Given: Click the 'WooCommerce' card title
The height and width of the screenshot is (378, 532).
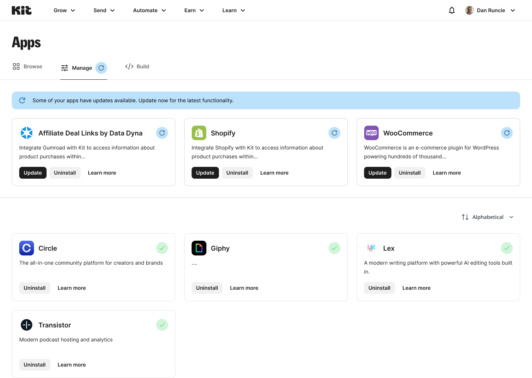Looking at the screenshot, I should click(x=408, y=133).
